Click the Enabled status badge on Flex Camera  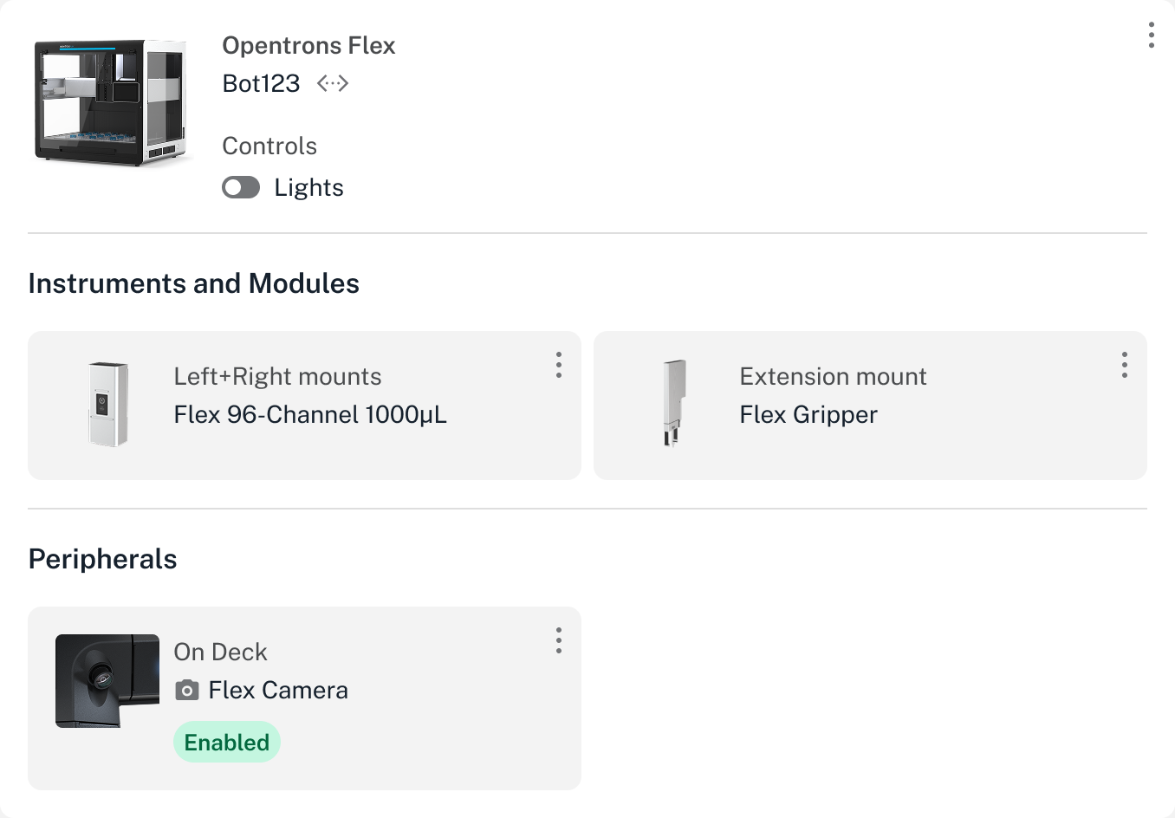(x=227, y=742)
